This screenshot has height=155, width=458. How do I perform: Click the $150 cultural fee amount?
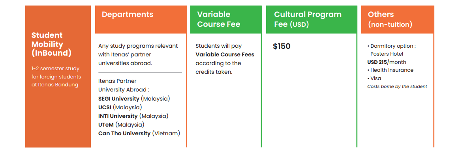[x=282, y=47]
